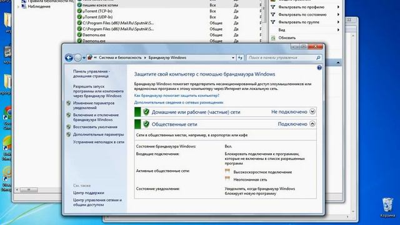Click shield icon beside 'Восстановить умолчания'

(69, 127)
